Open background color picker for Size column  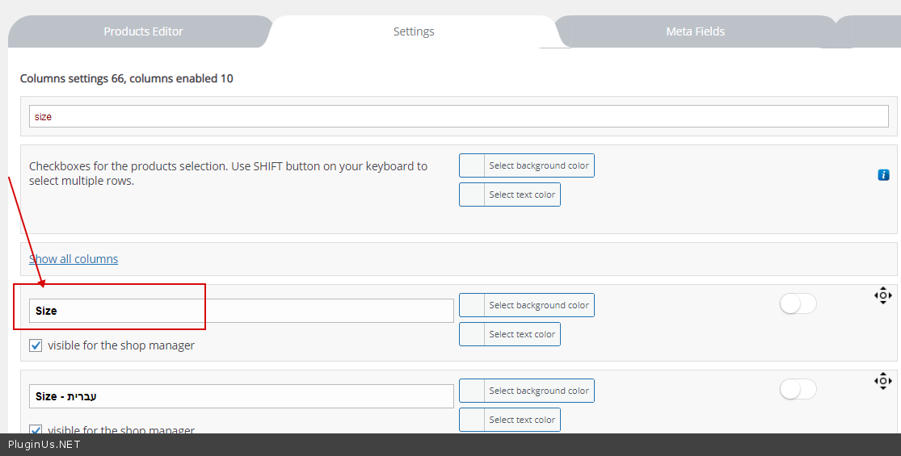point(527,305)
